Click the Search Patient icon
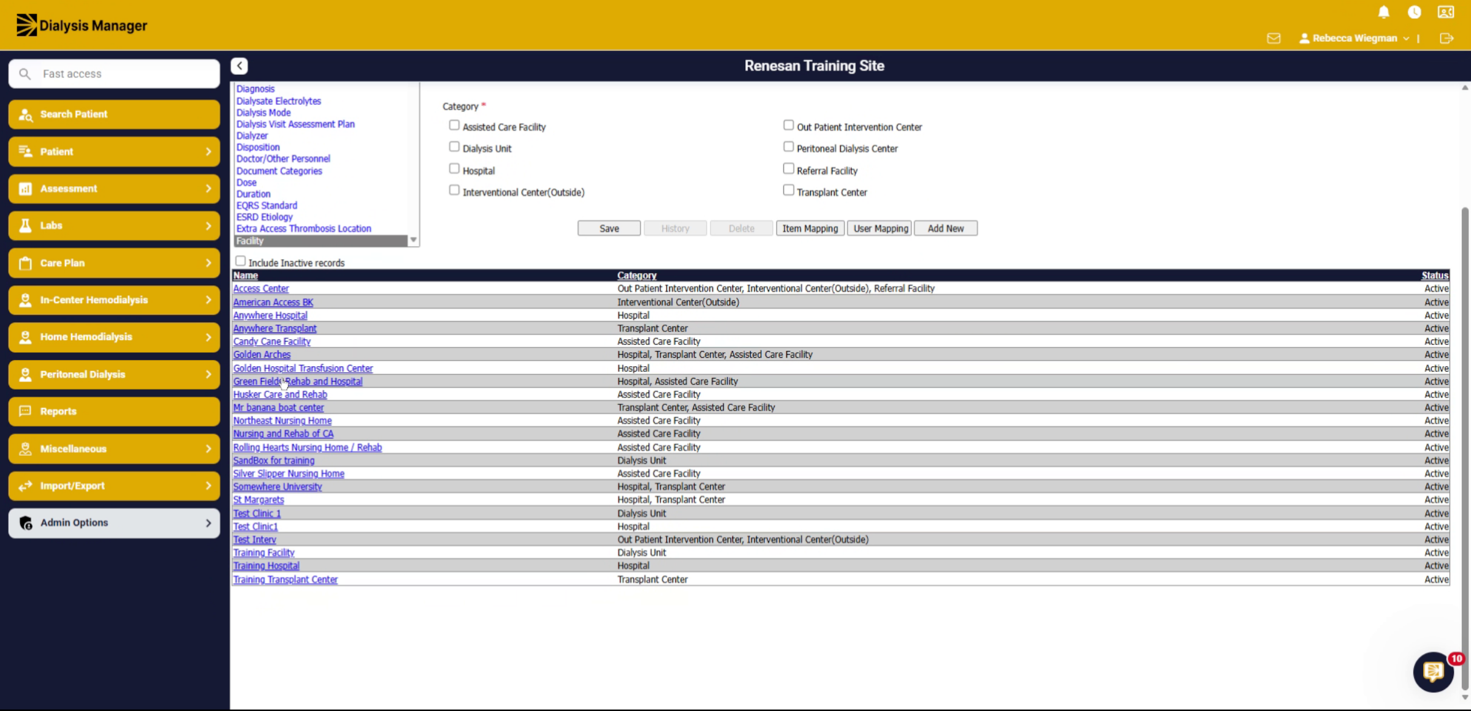Screen dimensions: 1471x711 [25, 115]
